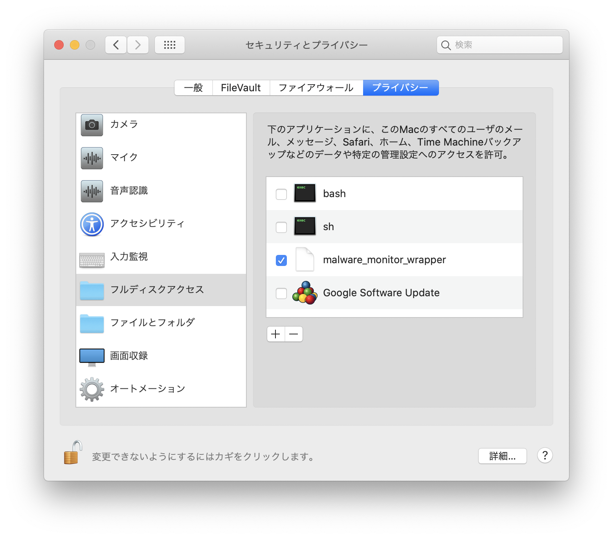Enable the bash checkbox
Screen dimensions: 613x539
click(281, 194)
